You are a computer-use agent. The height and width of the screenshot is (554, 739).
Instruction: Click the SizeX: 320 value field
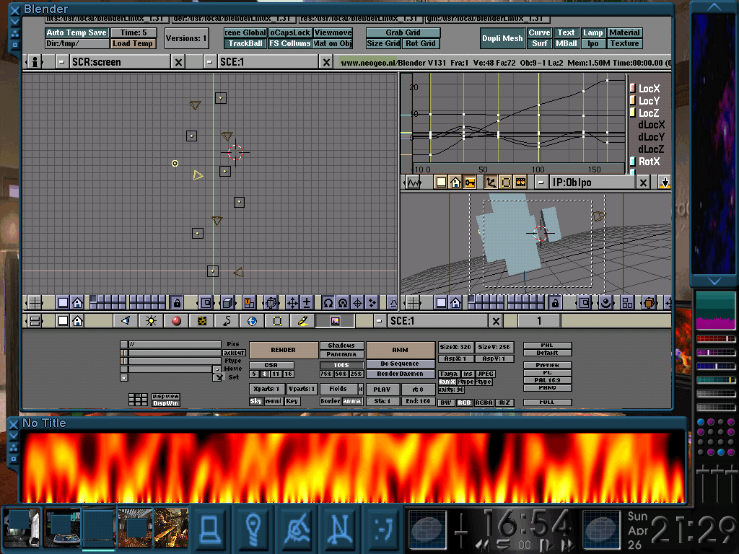point(455,347)
